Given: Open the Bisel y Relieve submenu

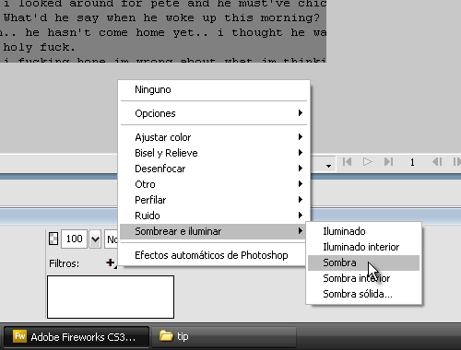Looking at the screenshot, I should 214,153.
